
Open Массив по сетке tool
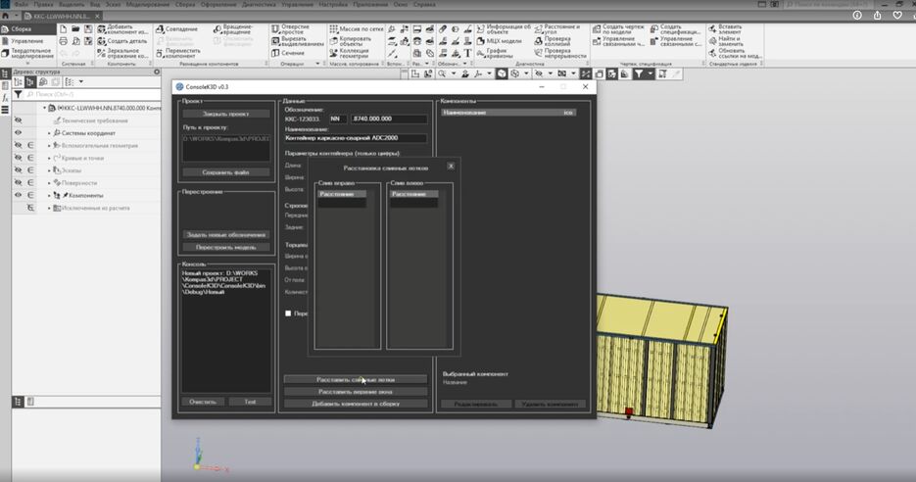click(x=357, y=29)
